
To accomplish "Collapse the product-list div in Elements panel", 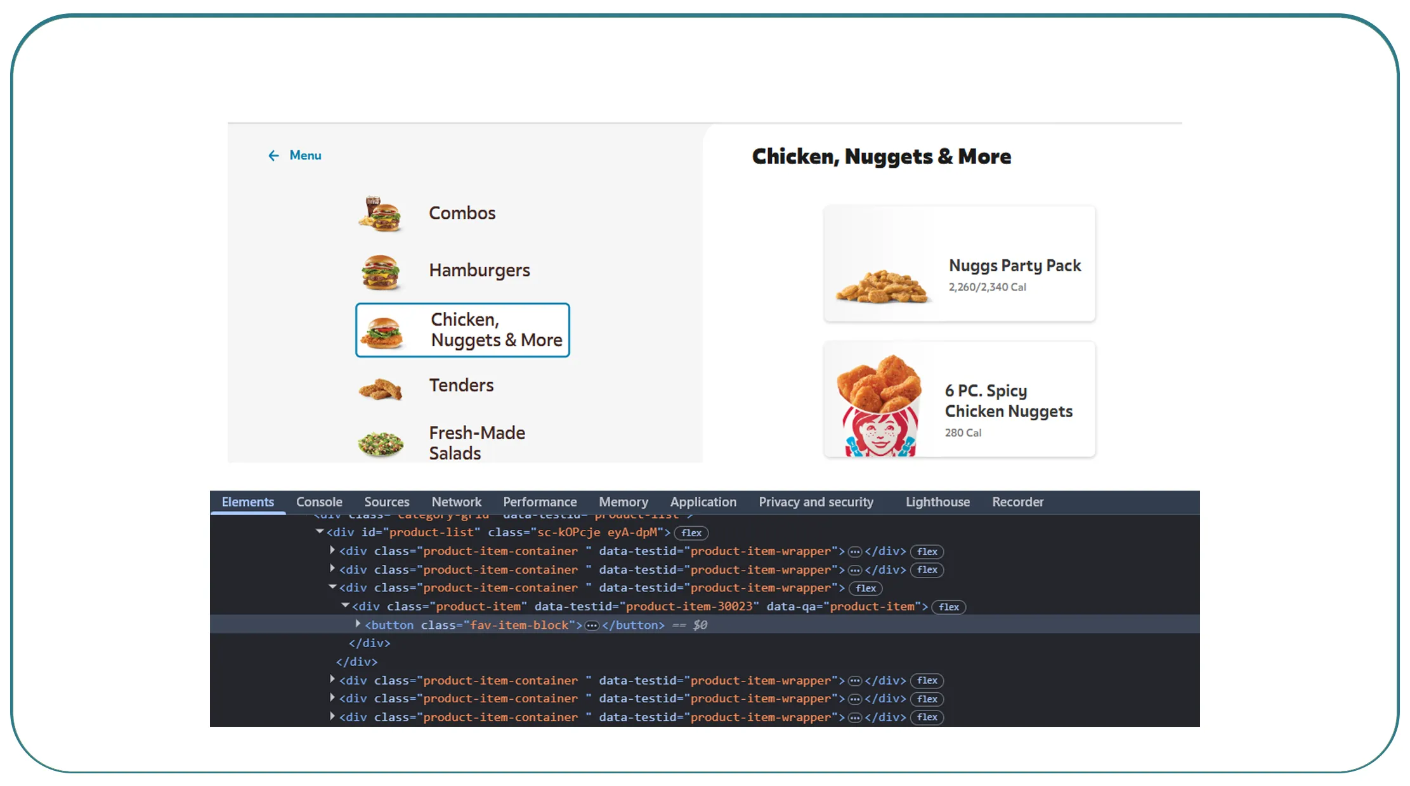I will 320,532.
